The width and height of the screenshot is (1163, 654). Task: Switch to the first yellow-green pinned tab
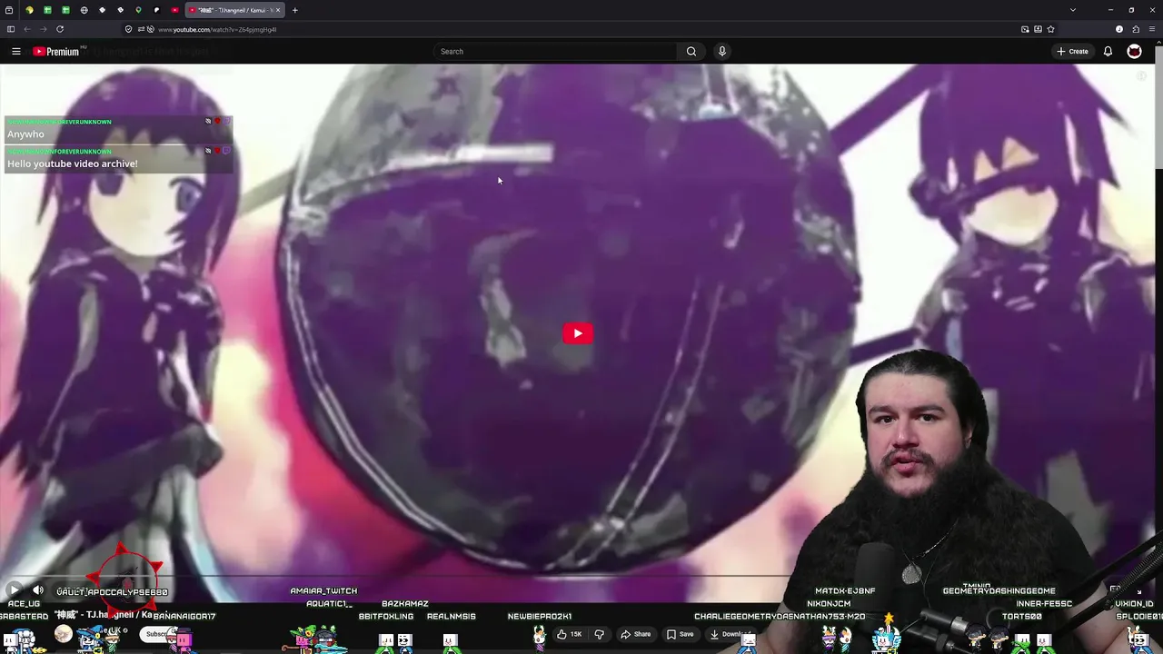(x=29, y=10)
